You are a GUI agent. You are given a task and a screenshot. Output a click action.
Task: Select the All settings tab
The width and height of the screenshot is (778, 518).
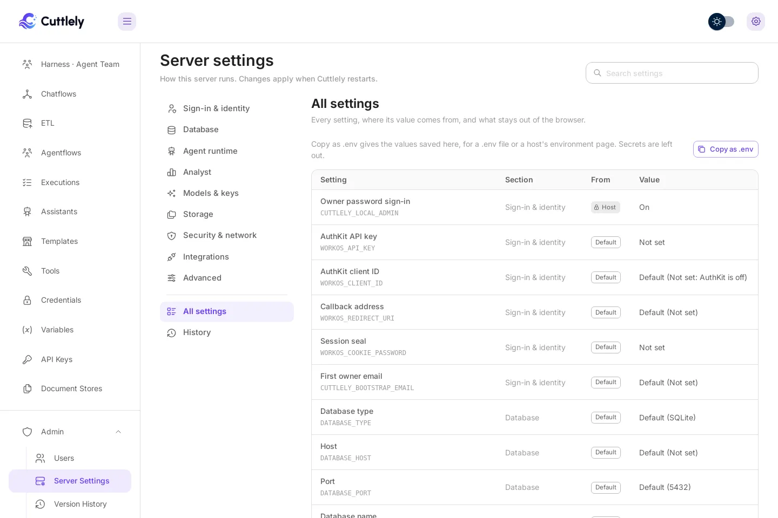(x=227, y=311)
